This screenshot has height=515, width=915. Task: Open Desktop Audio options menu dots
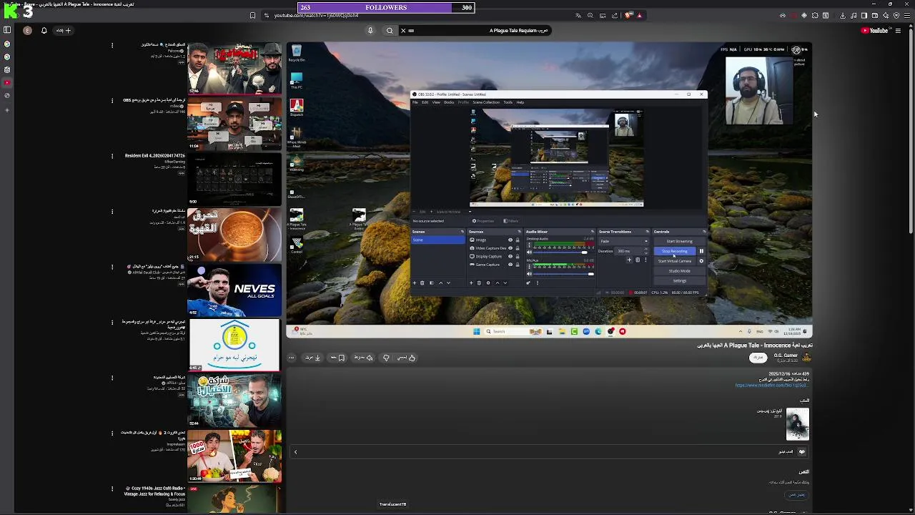(x=529, y=245)
